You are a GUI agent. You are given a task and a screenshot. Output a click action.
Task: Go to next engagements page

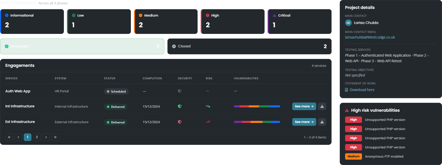point(46,137)
